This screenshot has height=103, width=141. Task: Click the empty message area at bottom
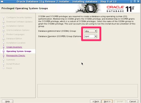(88, 91)
